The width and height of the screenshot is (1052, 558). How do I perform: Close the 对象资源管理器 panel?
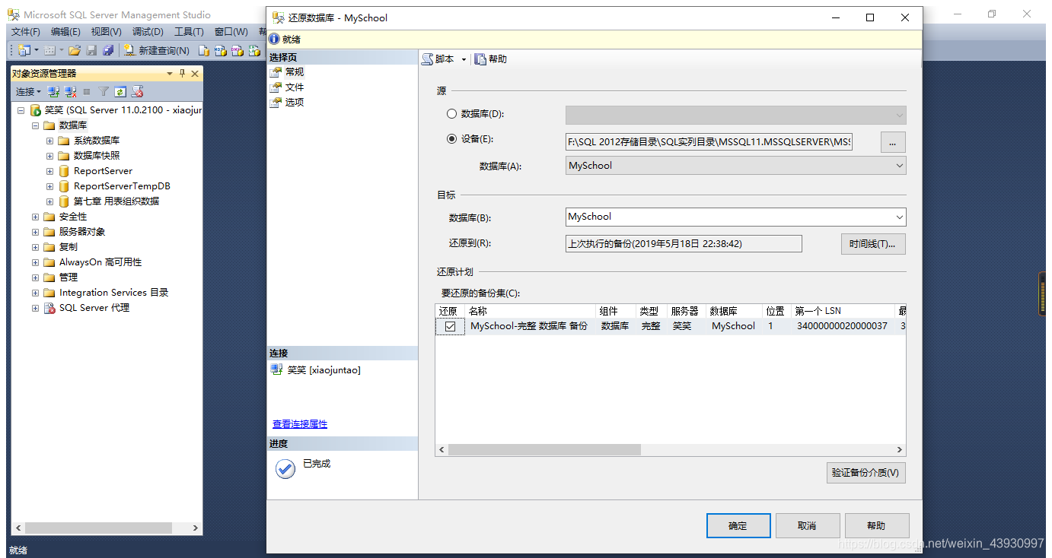tap(195, 74)
